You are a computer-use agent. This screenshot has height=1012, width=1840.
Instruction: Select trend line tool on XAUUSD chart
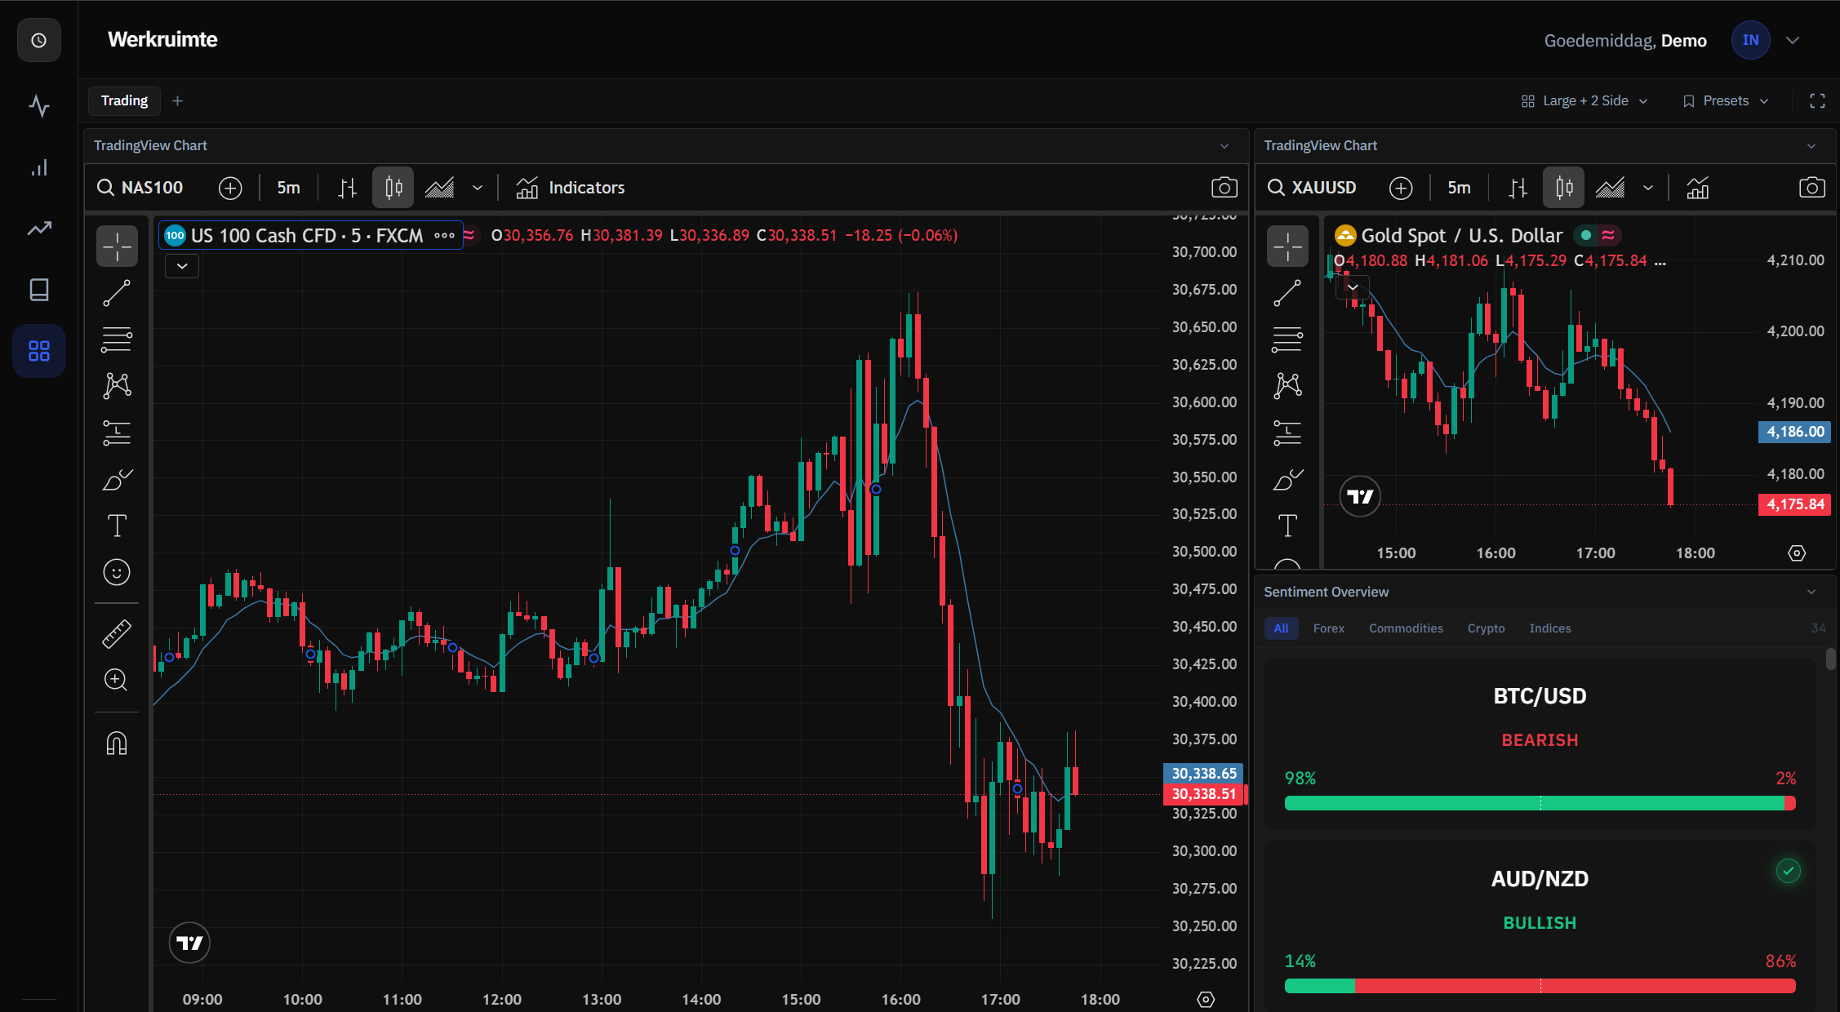tap(1287, 293)
